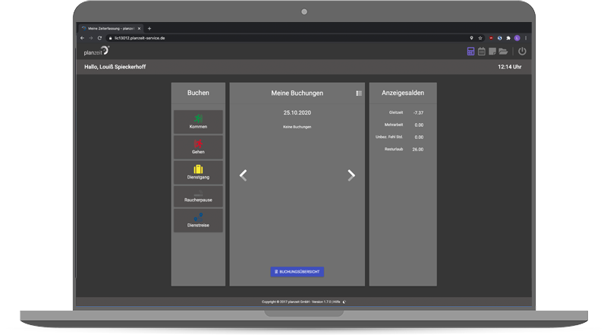Go to next day with right chevron

[351, 175]
